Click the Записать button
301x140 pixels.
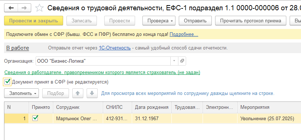pyautogui.click(x=81, y=21)
